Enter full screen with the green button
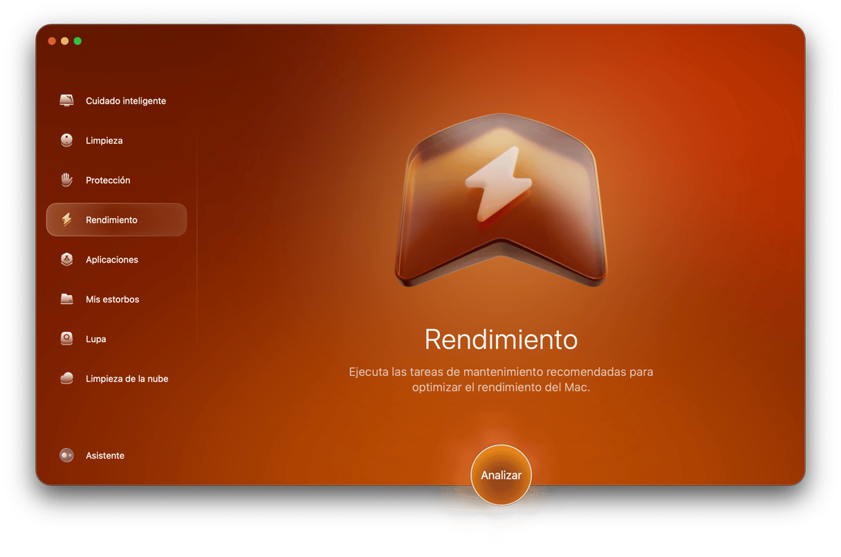The width and height of the screenshot is (841, 557). [77, 41]
